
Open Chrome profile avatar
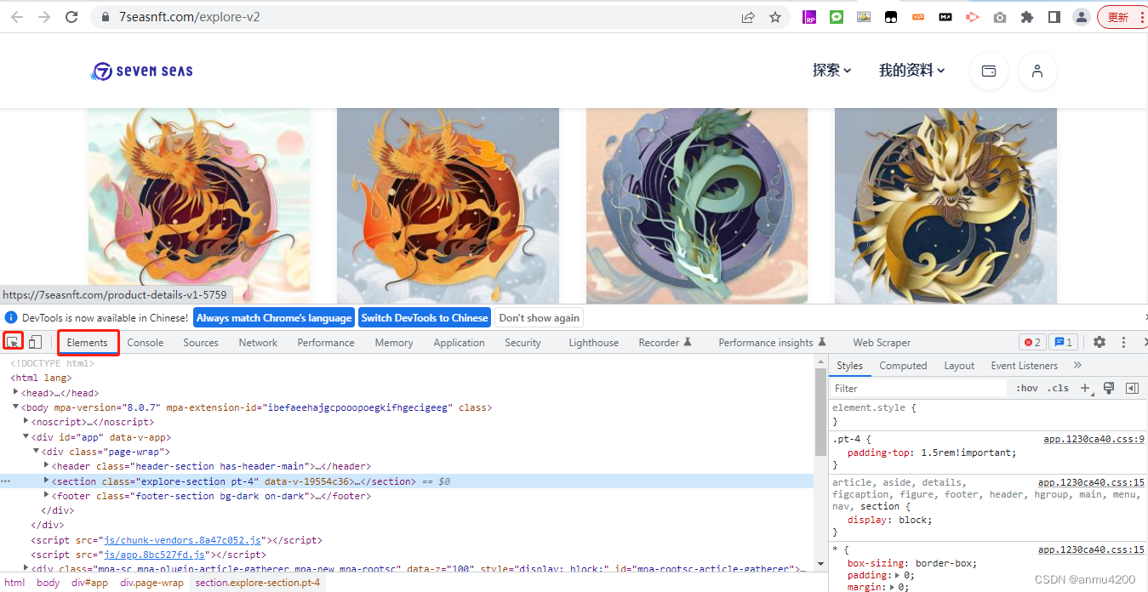point(1082,17)
